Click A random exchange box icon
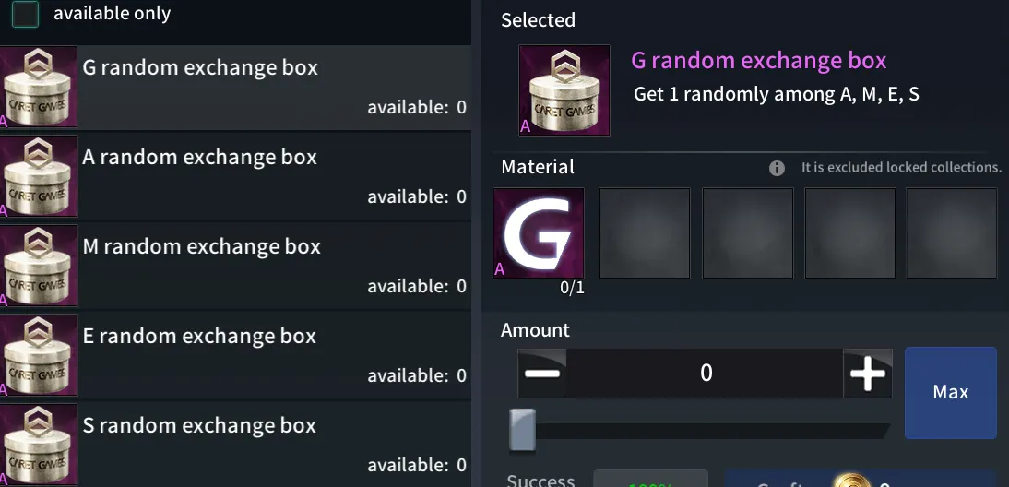Viewport: 1009px width, 487px height. point(39,176)
